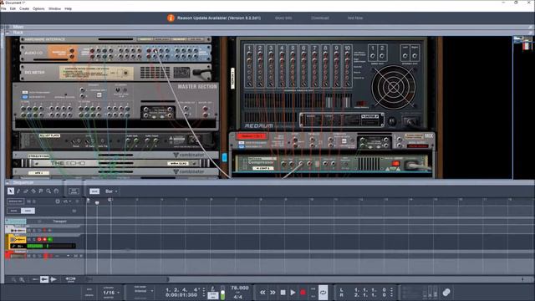Click the MASTER SECTION device label
The width and height of the screenshot is (535, 301).
pyautogui.click(x=197, y=87)
